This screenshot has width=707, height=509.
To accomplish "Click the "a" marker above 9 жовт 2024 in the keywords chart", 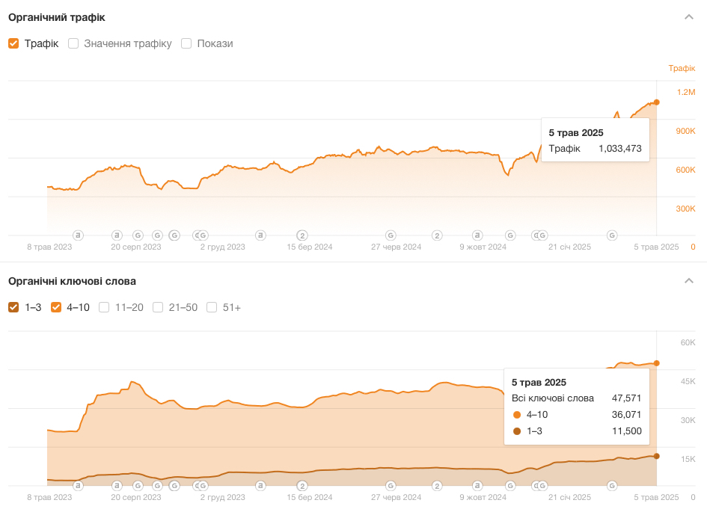I will point(477,485).
